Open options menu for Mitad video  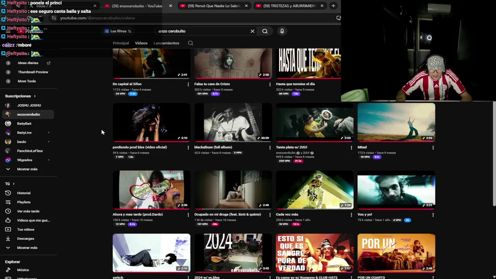coord(433,148)
